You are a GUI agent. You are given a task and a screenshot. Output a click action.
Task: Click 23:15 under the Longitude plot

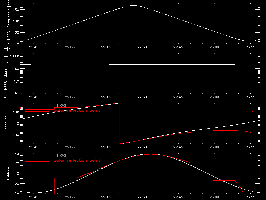point(250,147)
